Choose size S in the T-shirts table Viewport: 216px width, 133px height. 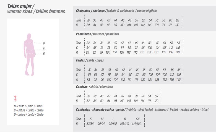click(90, 119)
